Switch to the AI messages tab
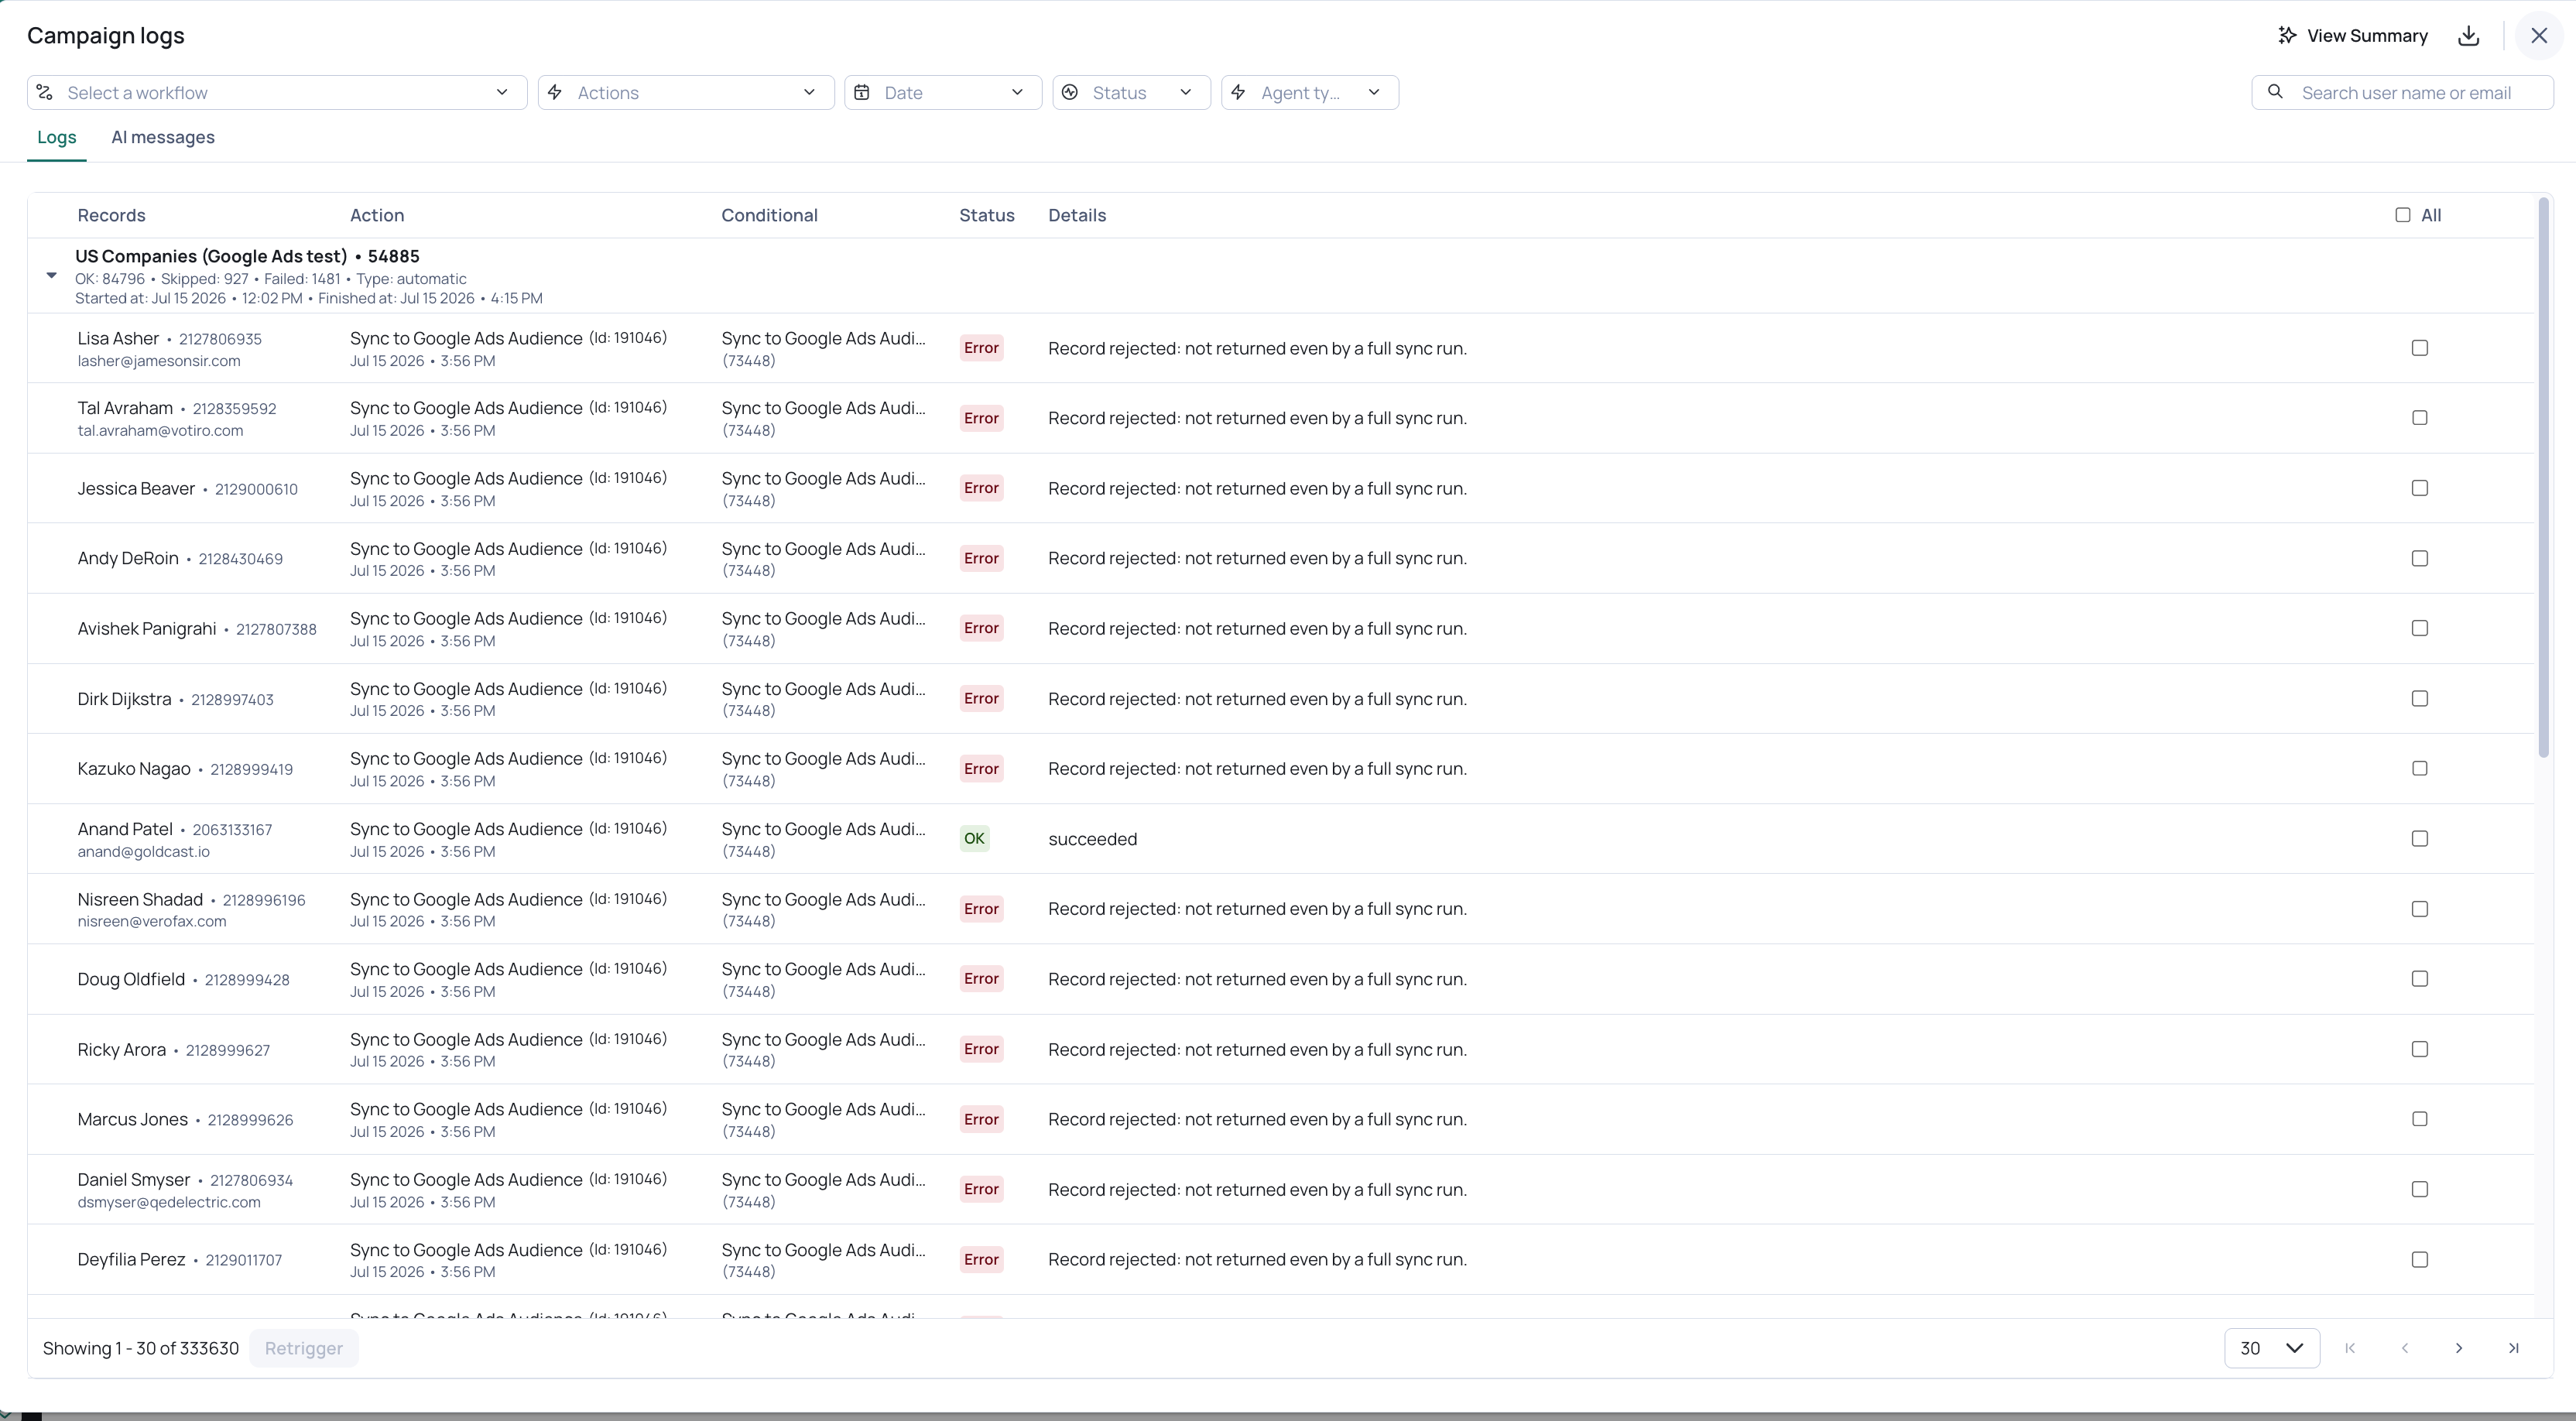 pyautogui.click(x=163, y=137)
